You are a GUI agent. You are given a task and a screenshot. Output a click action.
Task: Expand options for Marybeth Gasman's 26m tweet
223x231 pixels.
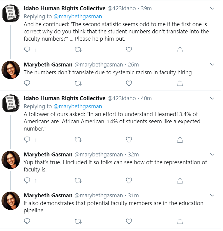point(212,64)
